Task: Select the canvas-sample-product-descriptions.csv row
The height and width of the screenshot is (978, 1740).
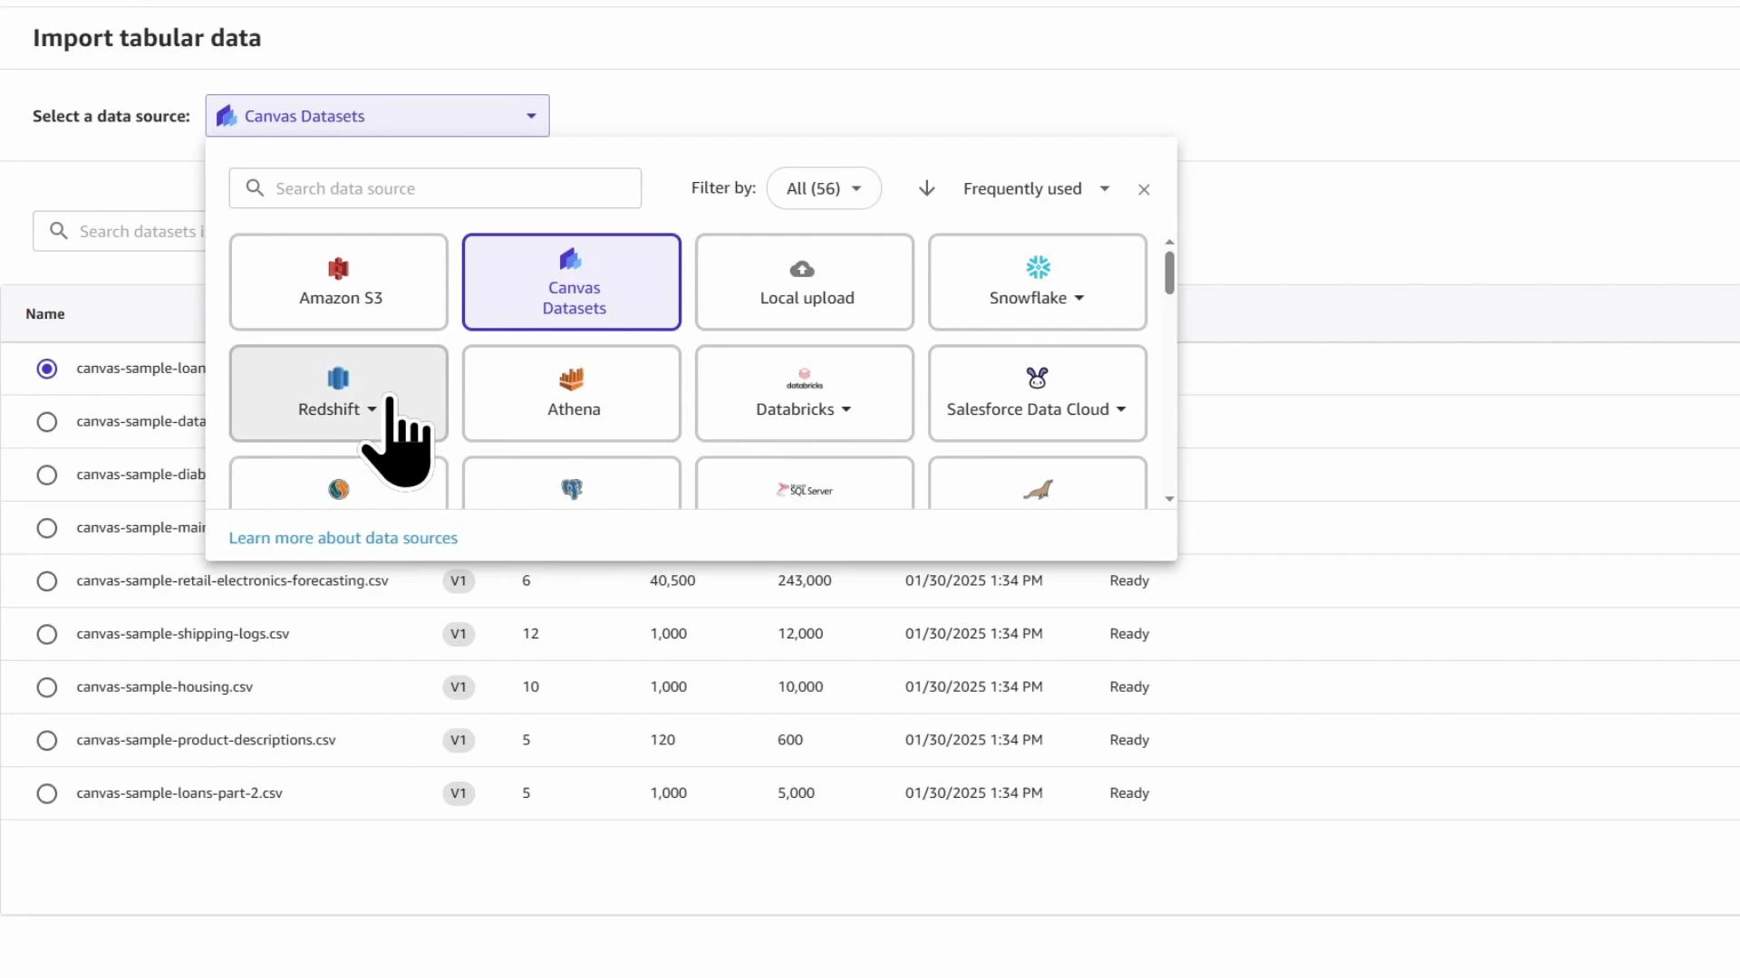Action: tap(46, 740)
